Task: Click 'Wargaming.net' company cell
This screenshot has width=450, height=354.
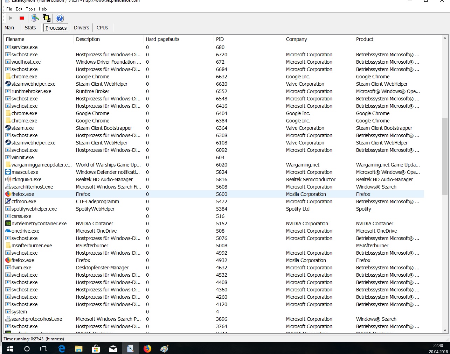Action: (303, 165)
